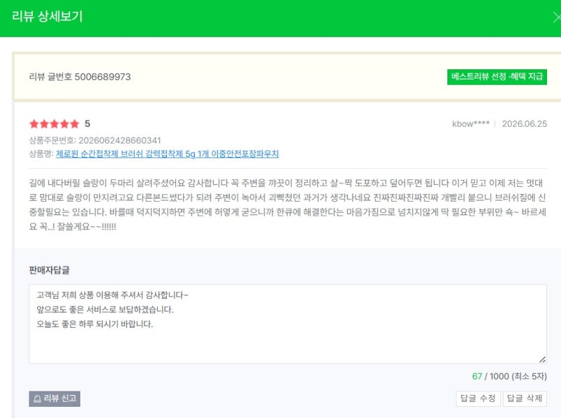Click the 상품명: label
The image size is (561, 418).
coord(41,153)
